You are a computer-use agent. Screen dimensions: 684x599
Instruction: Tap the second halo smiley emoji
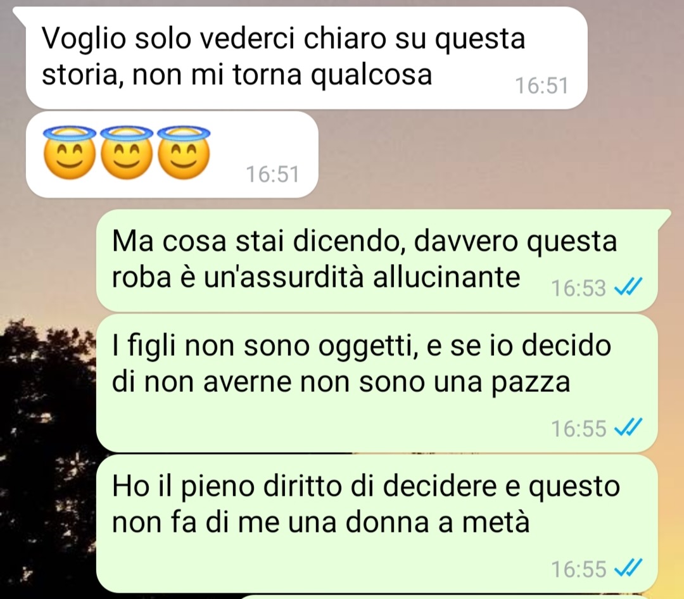[x=127, y=152]
